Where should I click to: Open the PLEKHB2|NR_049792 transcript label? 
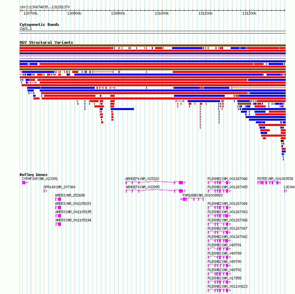tap(224, 270)
